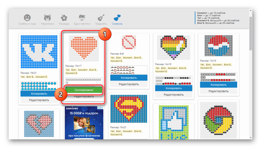Click the VK logo emoji picture
This screenshot has width=261, height=148.
[x=39, y=52]
